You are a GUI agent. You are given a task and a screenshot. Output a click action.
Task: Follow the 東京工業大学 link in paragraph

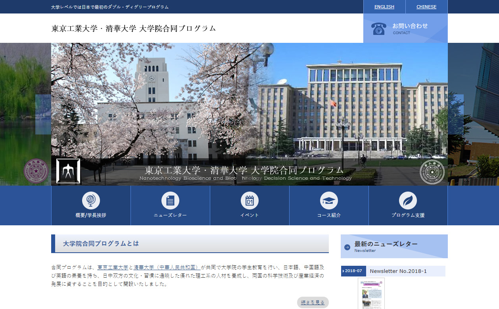[x=113, y=267]
